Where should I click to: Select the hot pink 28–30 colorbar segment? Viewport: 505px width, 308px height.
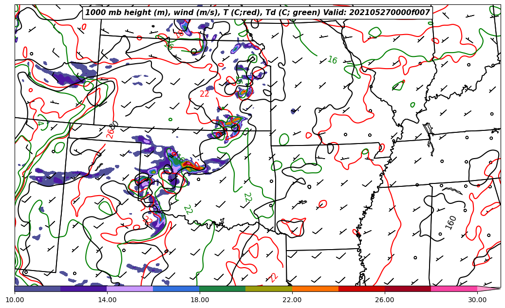coord(454,289)
